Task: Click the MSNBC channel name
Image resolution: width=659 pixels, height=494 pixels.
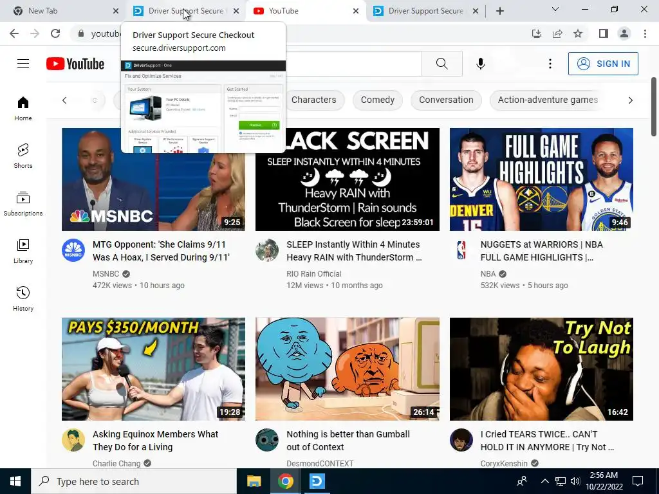Action: pyautogui.click(x=106, y=274)
